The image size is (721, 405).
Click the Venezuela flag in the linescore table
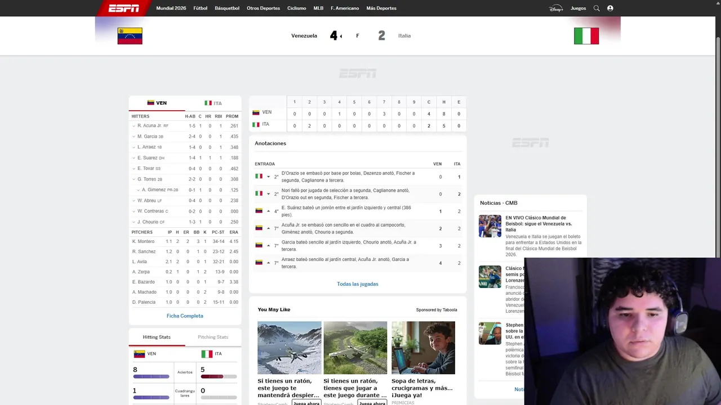point(256,112)
